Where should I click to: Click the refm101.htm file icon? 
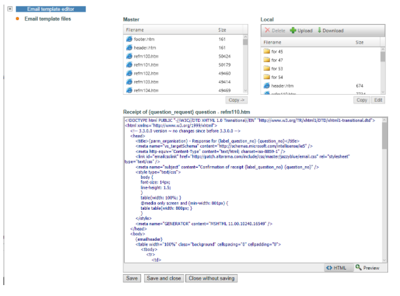pos(129,65)
